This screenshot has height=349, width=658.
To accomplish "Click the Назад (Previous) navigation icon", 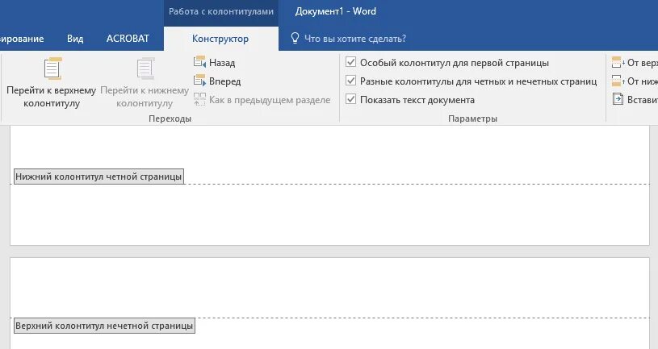I will pyautogui.click(x=200, y=62).
